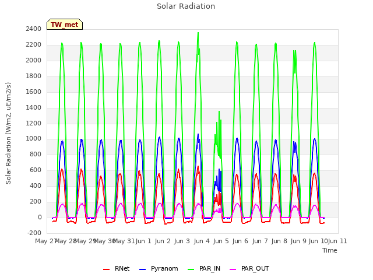
Task: Click the Jun 2 x-axis tick label
Action: coord(163,241)
